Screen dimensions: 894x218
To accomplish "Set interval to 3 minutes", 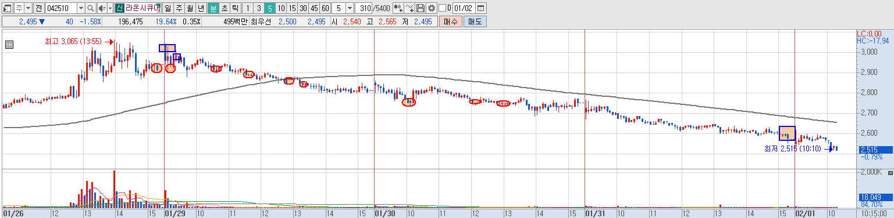I will tap(259, 9).
